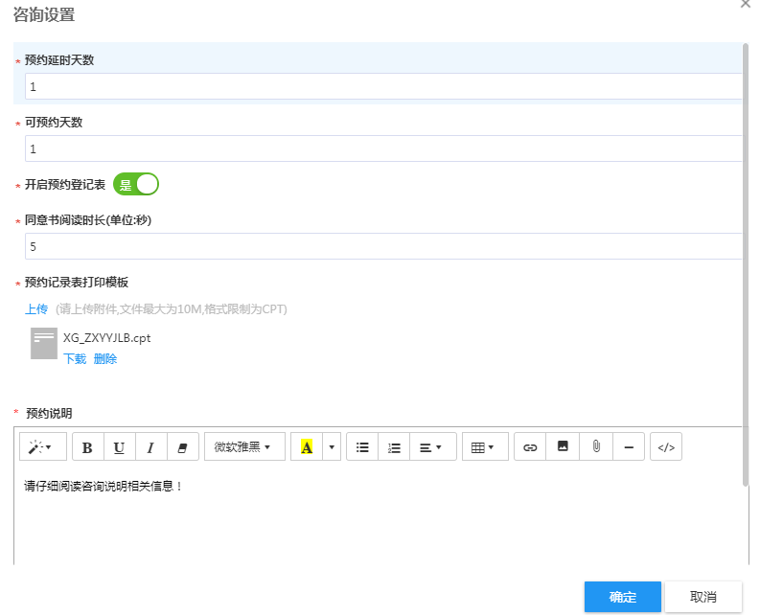This screenshot has width=760, height=615.
Task: Open the 微软雅黑 font dropdown
Action: click(244, 446)
